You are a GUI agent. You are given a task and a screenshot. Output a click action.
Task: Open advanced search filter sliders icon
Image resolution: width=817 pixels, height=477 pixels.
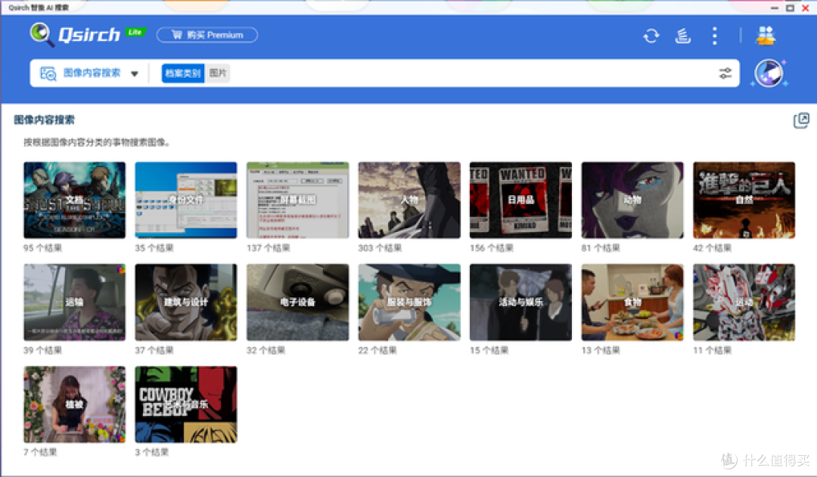coord(725,73)
